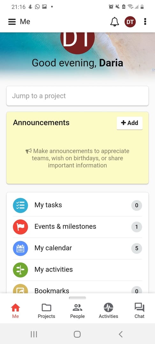Tap the blue My calendar icon
155x344 pixels.
(x=20, y=248)
